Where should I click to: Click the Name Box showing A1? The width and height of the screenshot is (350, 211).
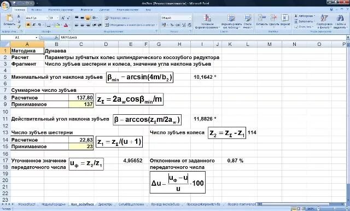19,38
